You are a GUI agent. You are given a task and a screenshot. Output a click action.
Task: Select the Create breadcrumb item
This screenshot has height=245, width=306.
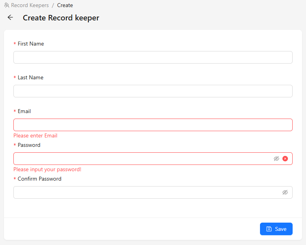pyautogui.click(x=65, y=5)
